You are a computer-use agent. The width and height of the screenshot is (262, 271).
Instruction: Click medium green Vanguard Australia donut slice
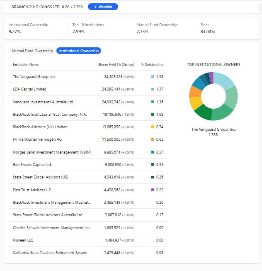point(222,112)
